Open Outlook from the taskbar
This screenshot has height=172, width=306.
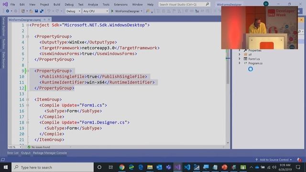(159, 167)
